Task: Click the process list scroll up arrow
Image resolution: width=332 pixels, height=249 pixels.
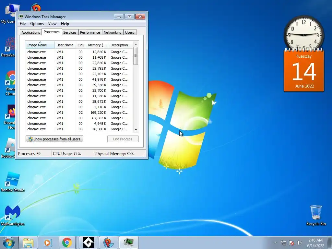Action: coord(136,44)
